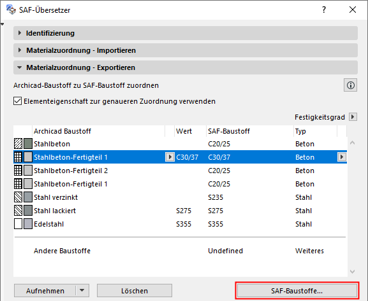Click the Festigkeitsgrad label

320,117
